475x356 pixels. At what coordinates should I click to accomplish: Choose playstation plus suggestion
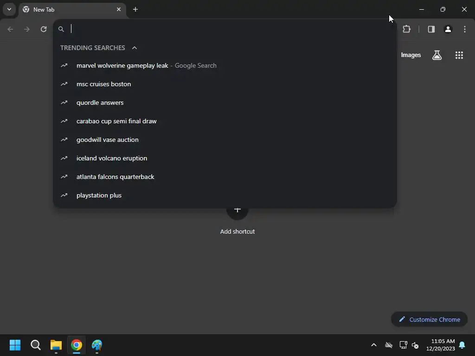coord(225,195)
